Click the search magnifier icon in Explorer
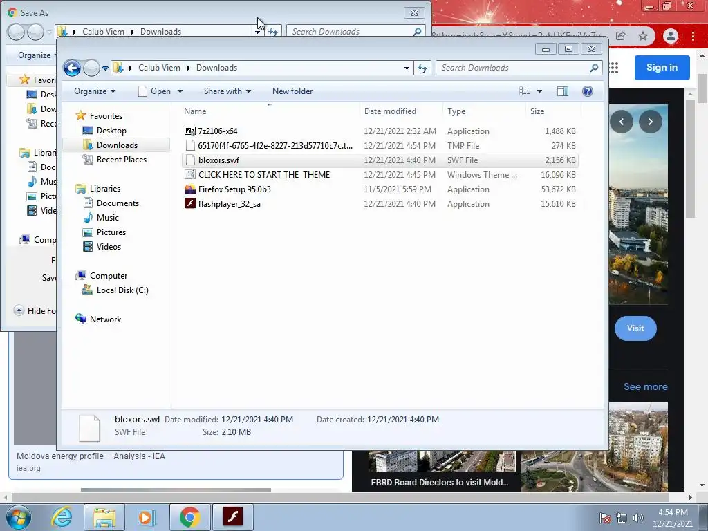Screen dimensions: 708x531 (x=594, y=68)
